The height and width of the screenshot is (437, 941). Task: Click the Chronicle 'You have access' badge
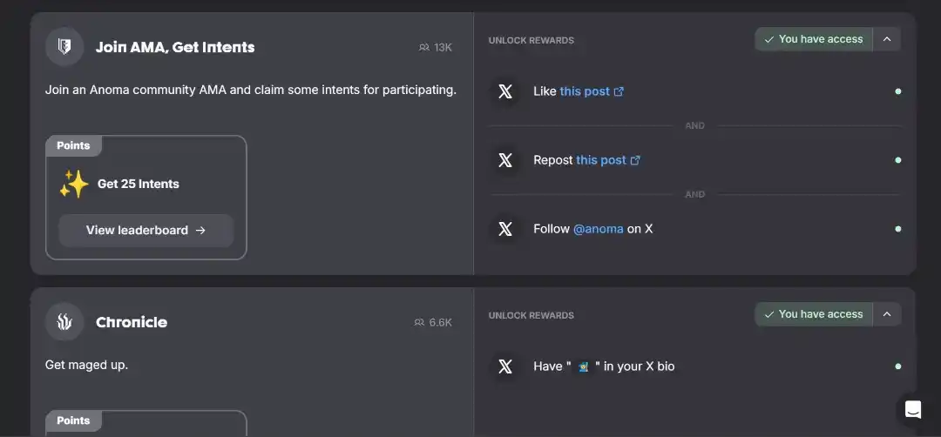click(813, 314)
